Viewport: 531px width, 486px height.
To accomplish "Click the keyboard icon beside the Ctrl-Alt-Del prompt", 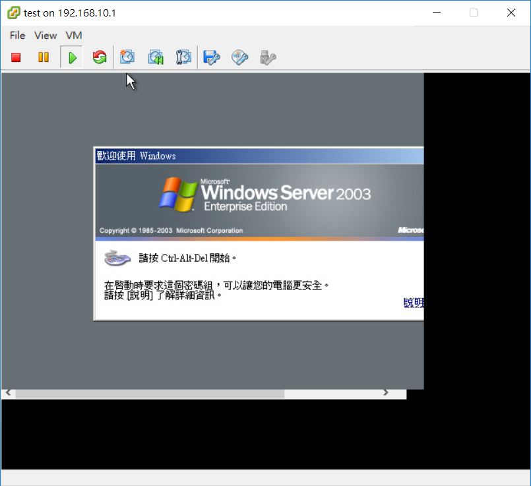I will [117, 258].
